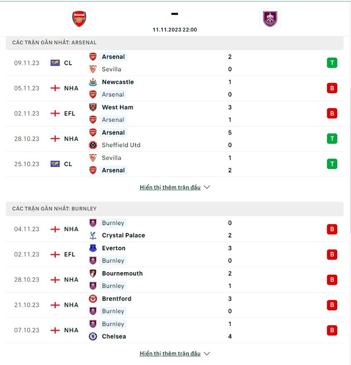Open the Newcastle team name link on 05.11.23

pos(118,82)
